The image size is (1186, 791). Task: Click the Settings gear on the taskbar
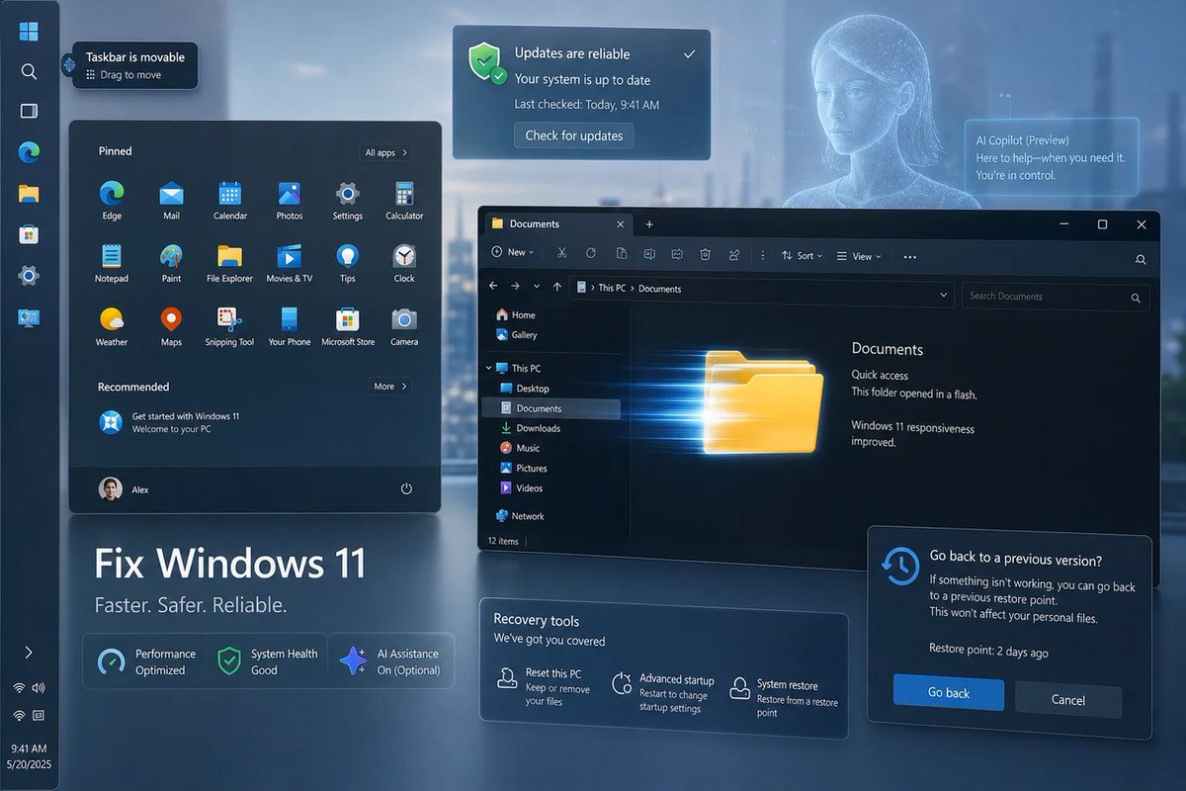(29, 276)
